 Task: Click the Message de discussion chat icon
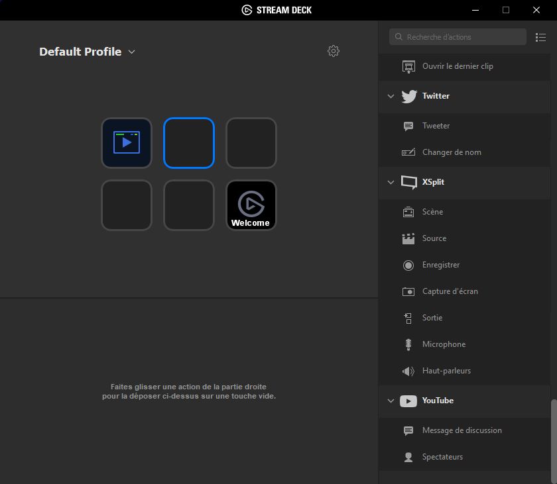[x=408, y=431]
